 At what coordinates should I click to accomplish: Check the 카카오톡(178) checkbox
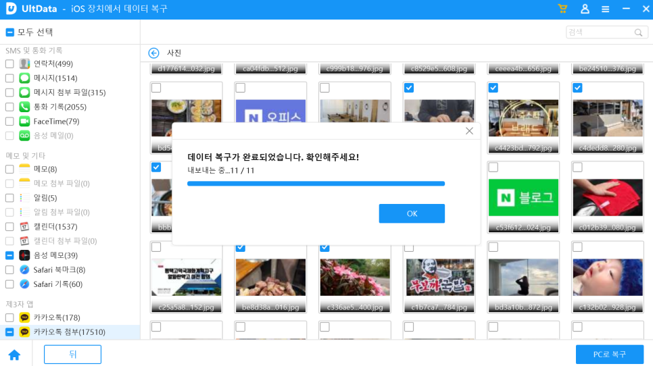tap(9, 318)
